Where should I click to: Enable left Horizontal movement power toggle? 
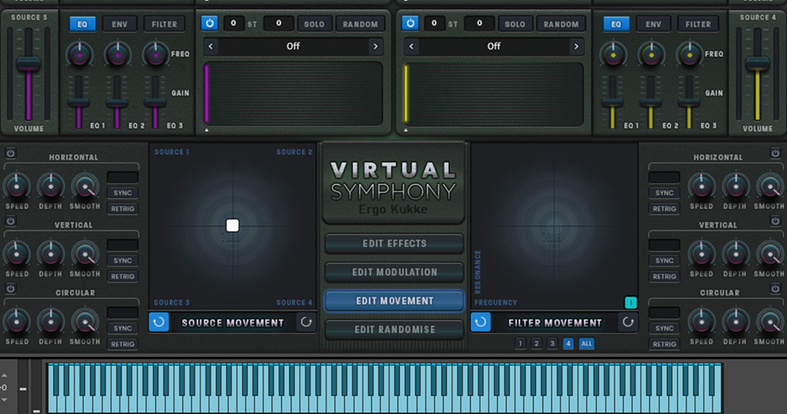coord(11,153)
